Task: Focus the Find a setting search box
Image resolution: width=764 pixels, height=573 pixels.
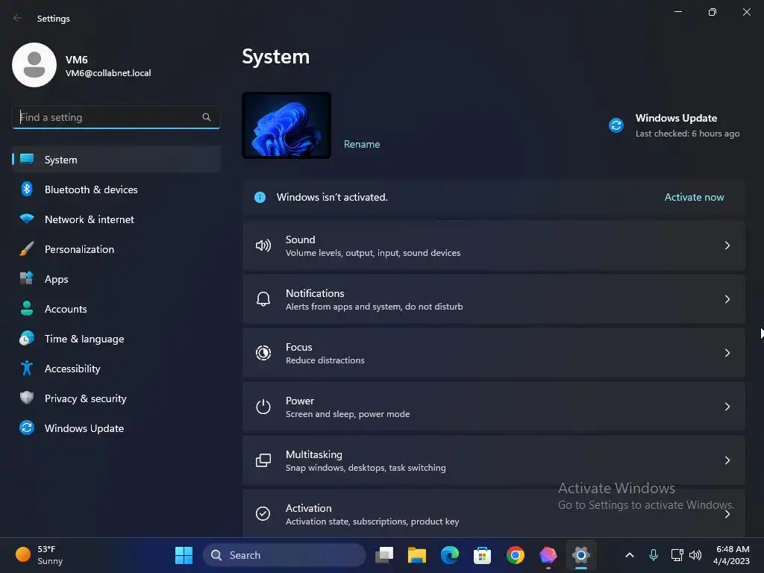Action: (x=116, y=117)
